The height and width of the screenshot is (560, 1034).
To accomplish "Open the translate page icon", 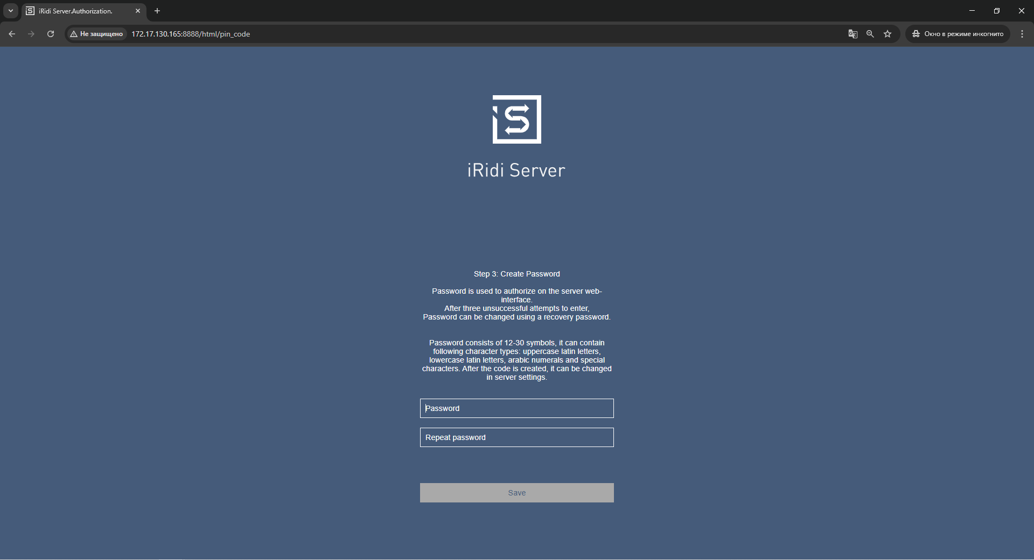I will pyautogui.click(x=853, y=34).
